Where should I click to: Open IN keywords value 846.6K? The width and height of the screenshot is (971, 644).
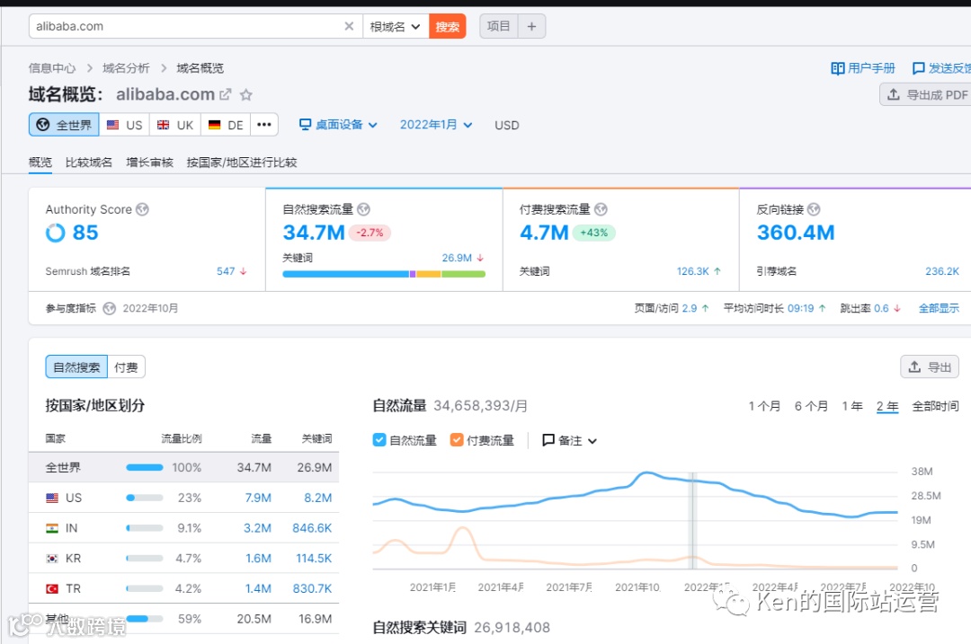pyautogui.click(x=312, y=528)
